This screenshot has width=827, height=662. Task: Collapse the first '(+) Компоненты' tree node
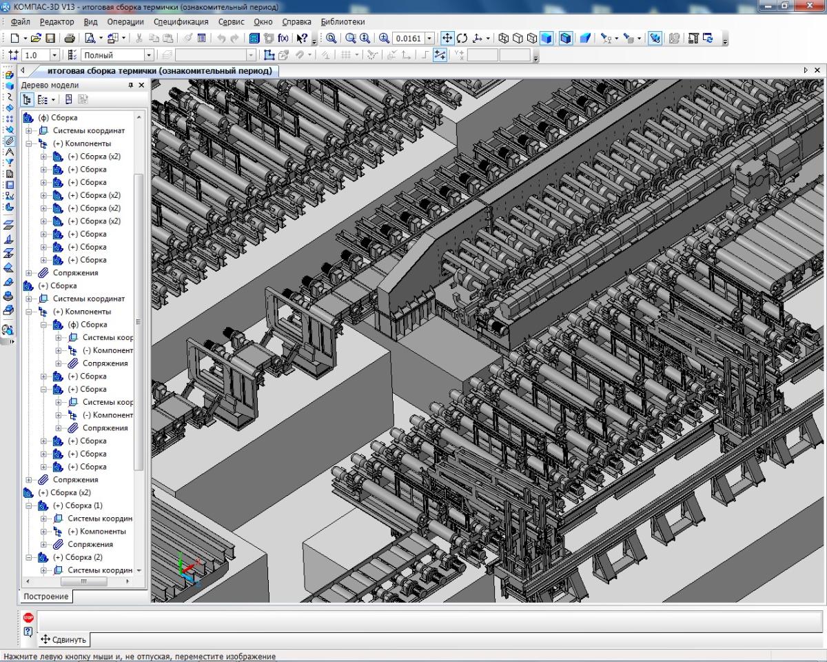coord(29,143)
